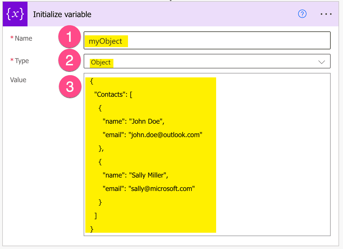Open the ellipsis menu for Initialize variable

pos(326,14)
